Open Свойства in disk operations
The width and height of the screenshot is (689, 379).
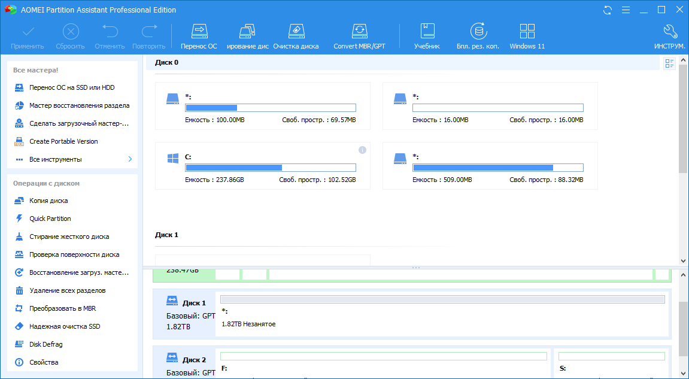tap(44, 362)
